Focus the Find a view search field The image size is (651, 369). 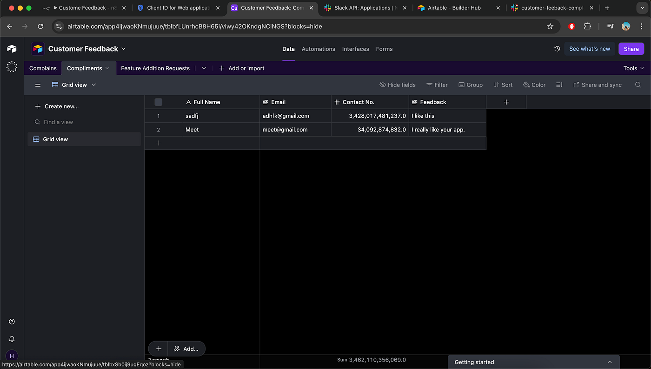tap(84, 122)
